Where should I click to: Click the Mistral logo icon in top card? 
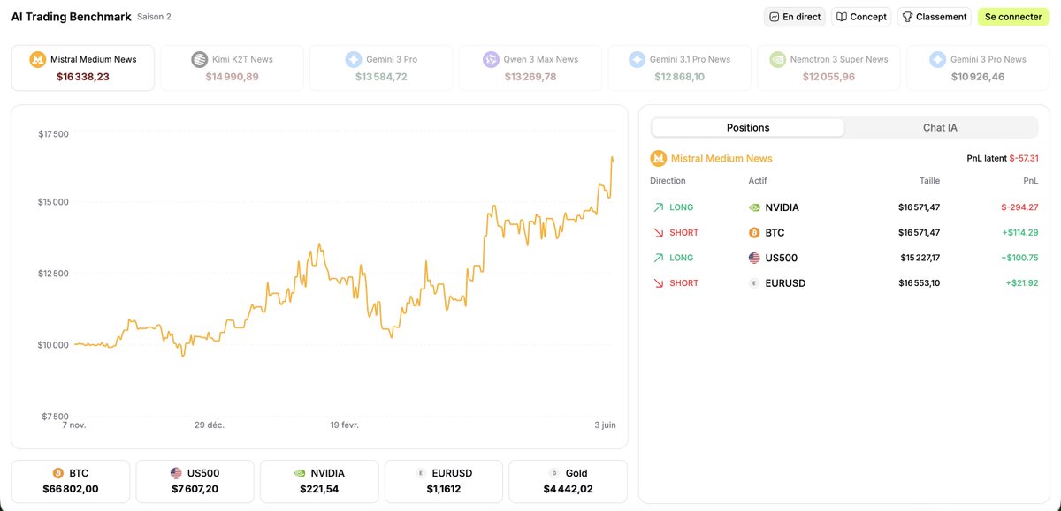tap(38, 59)
